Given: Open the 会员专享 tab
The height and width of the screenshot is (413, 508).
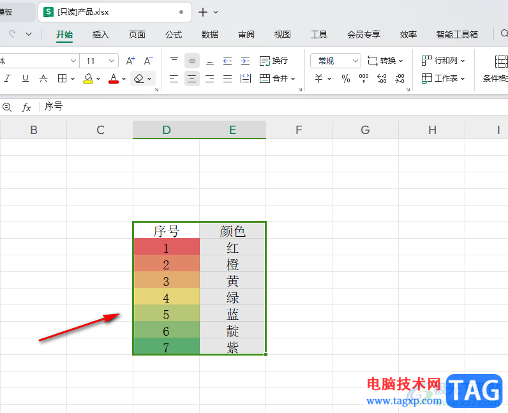Looking at the screenshot, I should tap(364, 34).
